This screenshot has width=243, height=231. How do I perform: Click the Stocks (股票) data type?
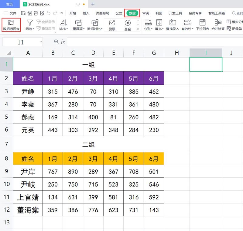(112, 25)
